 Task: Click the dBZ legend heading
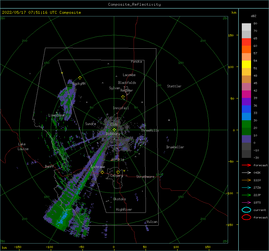[253, 16]
